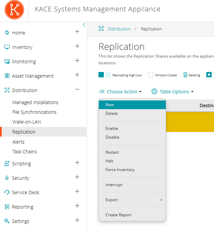Image resolution: width=214 pixels, height=234 pixels.
Task: Click the Home house icon in sidebar
Action: [x=7, y=33]
